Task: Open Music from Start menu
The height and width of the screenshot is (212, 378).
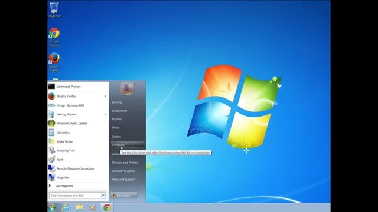Action: [116, 128]
